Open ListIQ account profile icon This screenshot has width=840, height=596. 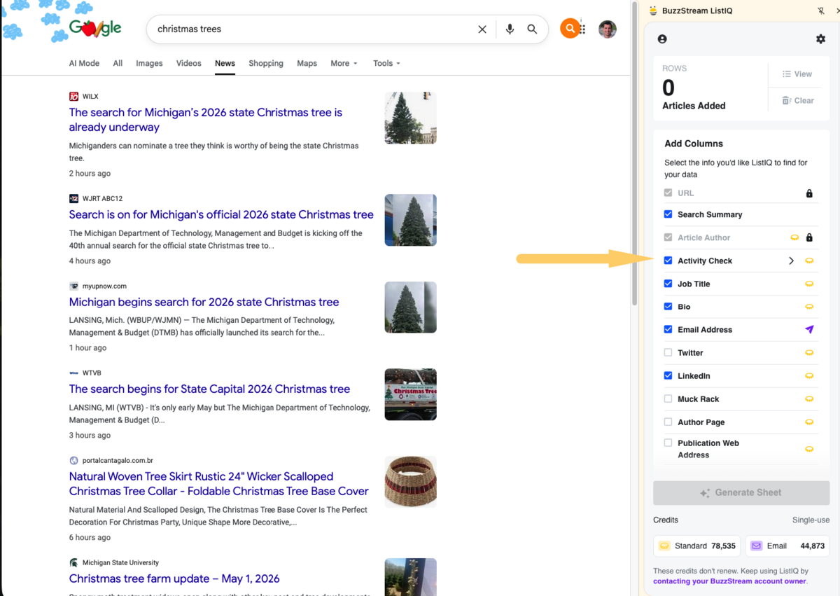click(x=662, y=39)
